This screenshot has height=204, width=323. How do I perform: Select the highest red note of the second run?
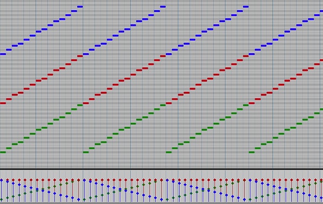click(163, 56)
